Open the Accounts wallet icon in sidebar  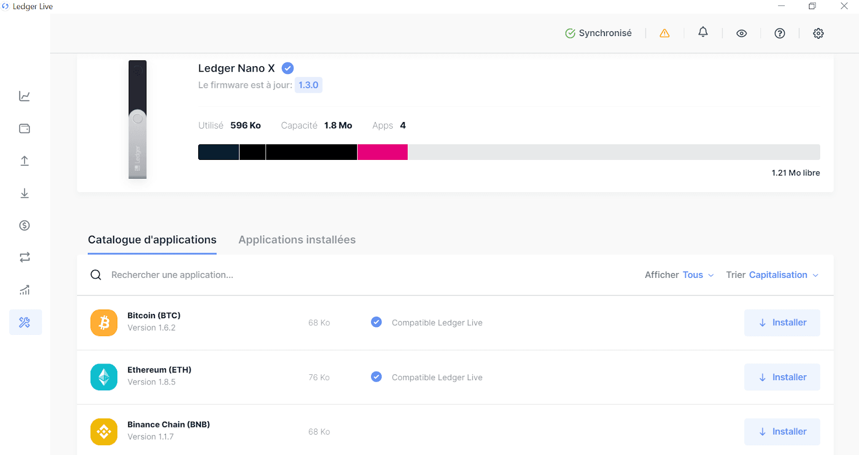[25, 129]
